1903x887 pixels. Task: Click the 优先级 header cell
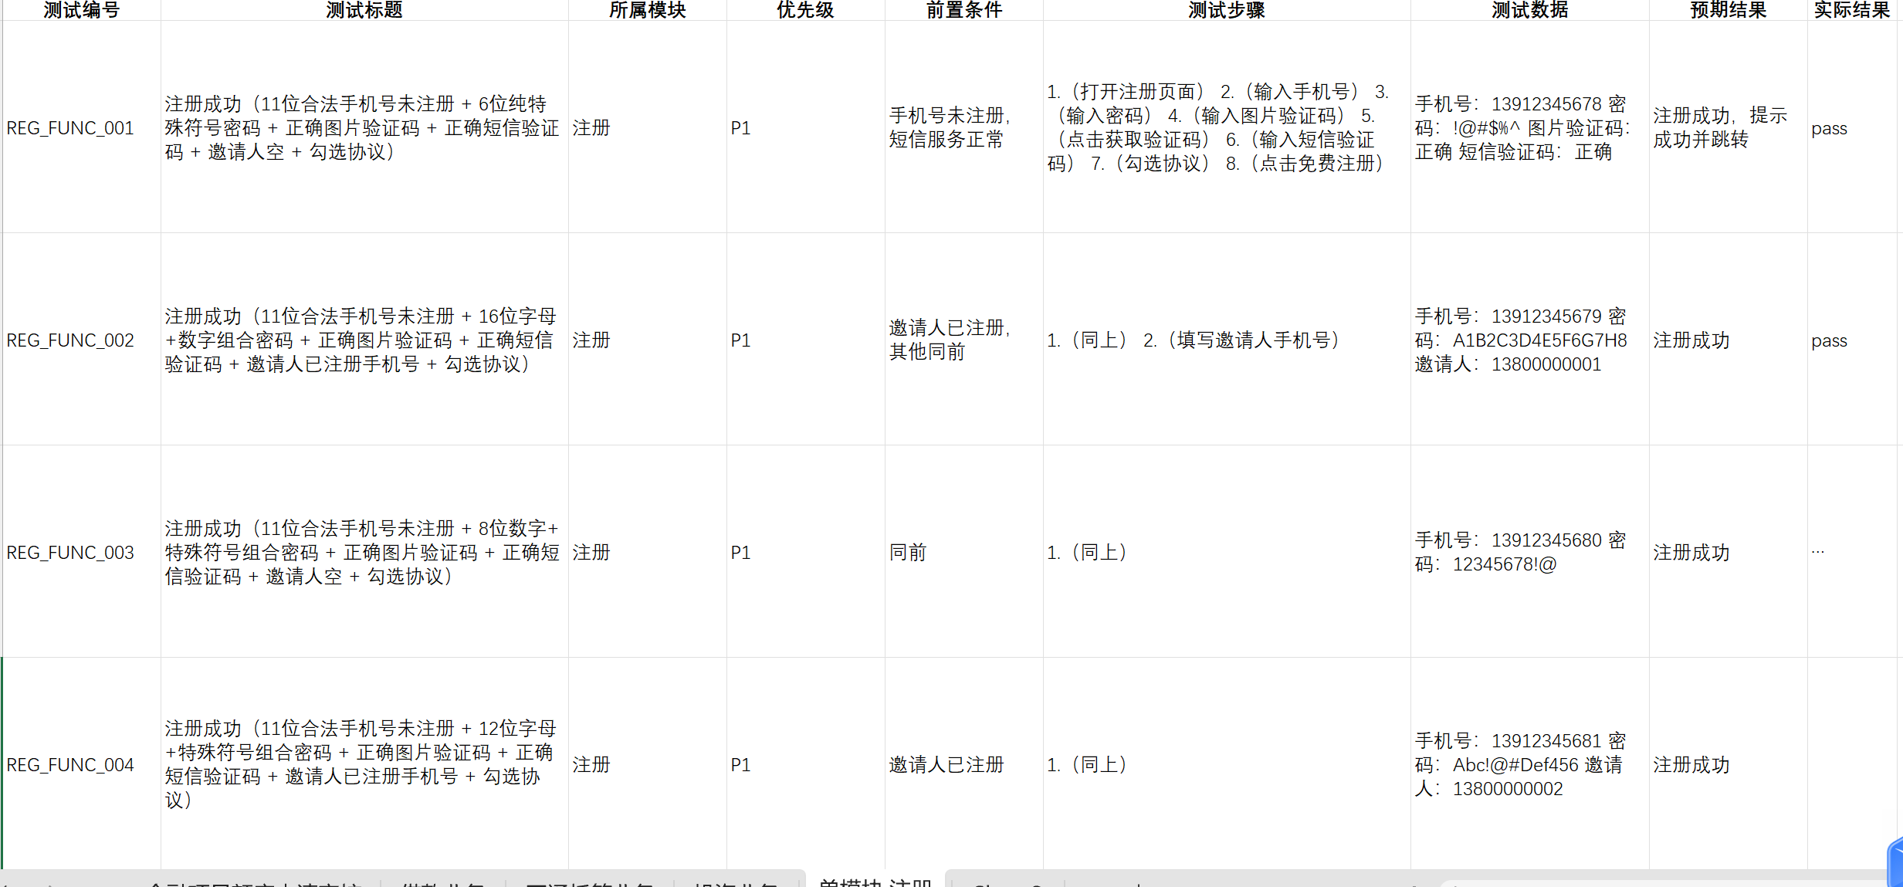pos(805,10)
